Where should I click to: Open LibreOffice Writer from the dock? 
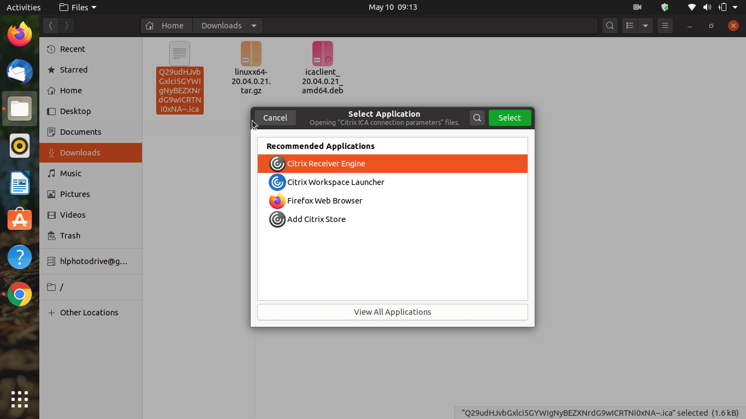point(20,183)
